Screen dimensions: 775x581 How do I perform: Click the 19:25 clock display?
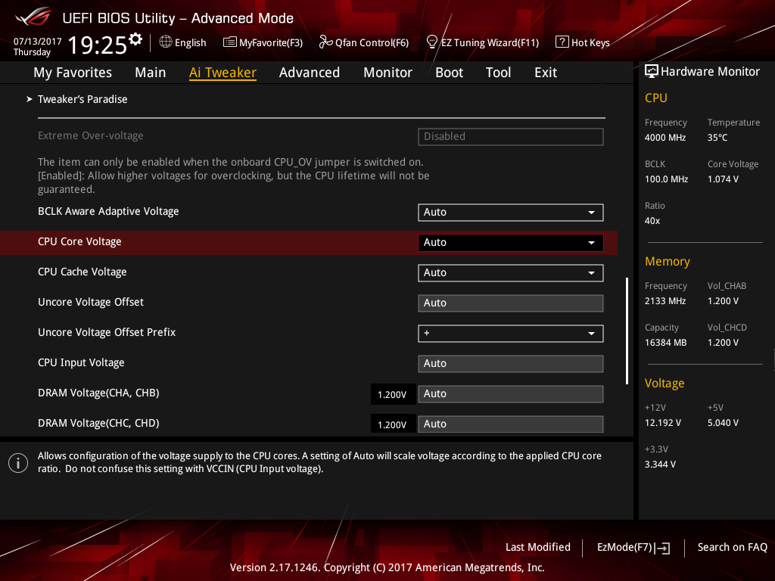click(x=98, y=45)
